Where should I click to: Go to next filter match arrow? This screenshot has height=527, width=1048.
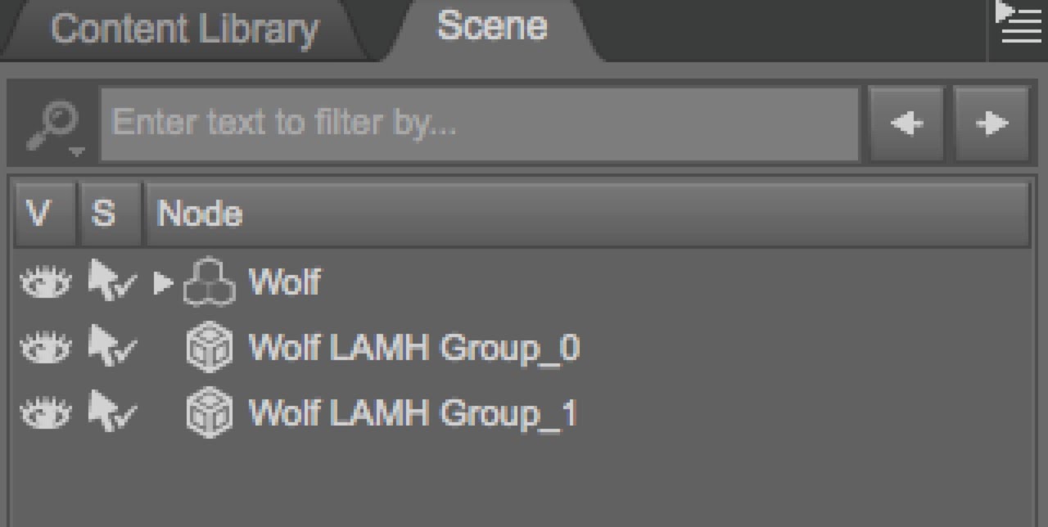click(x=992, y=124)
